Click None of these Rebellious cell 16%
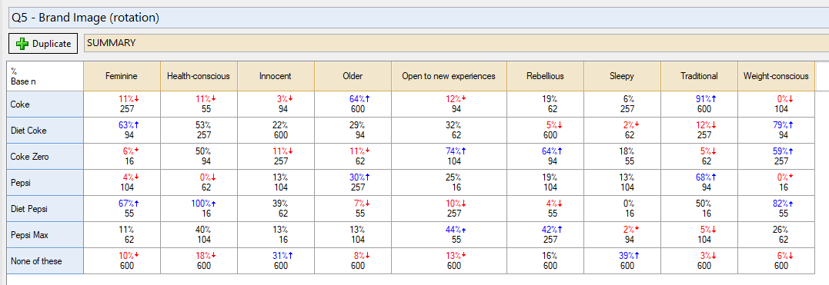Image resolution: width=829 pixels, height=285 pixels. (545, 260)
